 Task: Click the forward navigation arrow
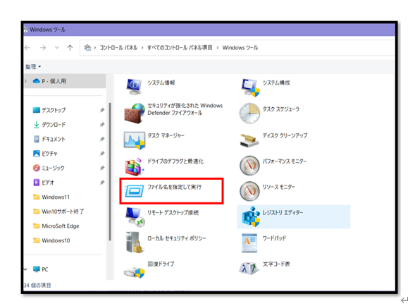tap(43, 48)
